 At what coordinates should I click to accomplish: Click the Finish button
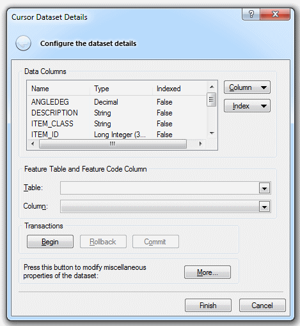(x=208, y=306)
